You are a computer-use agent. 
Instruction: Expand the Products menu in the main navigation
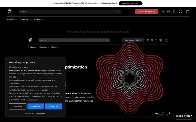(x=12, y=20)
